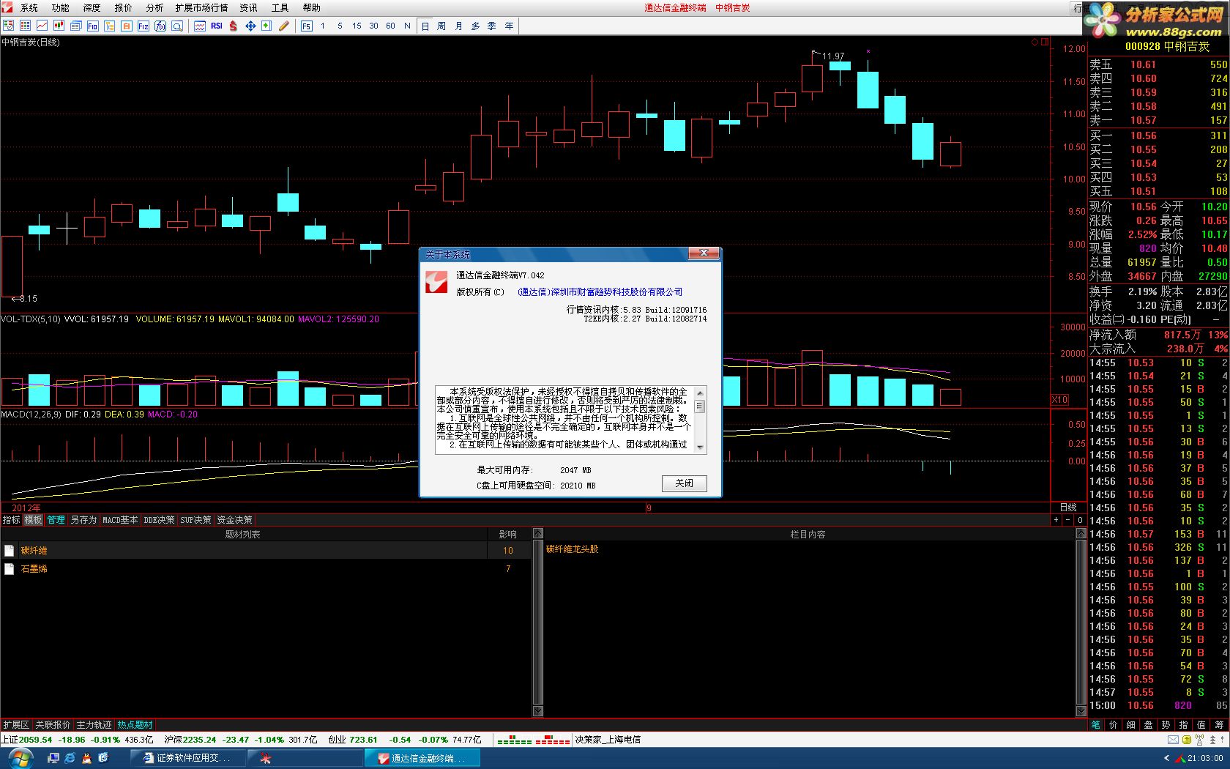The height and width of the screenshot is (769, 1230).
Task: Select the 周 weekly period button
Action: tap(441, 26)
